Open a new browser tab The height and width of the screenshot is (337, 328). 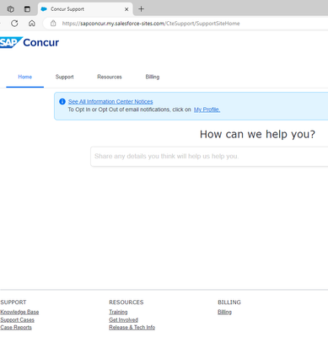coord(141,9)
